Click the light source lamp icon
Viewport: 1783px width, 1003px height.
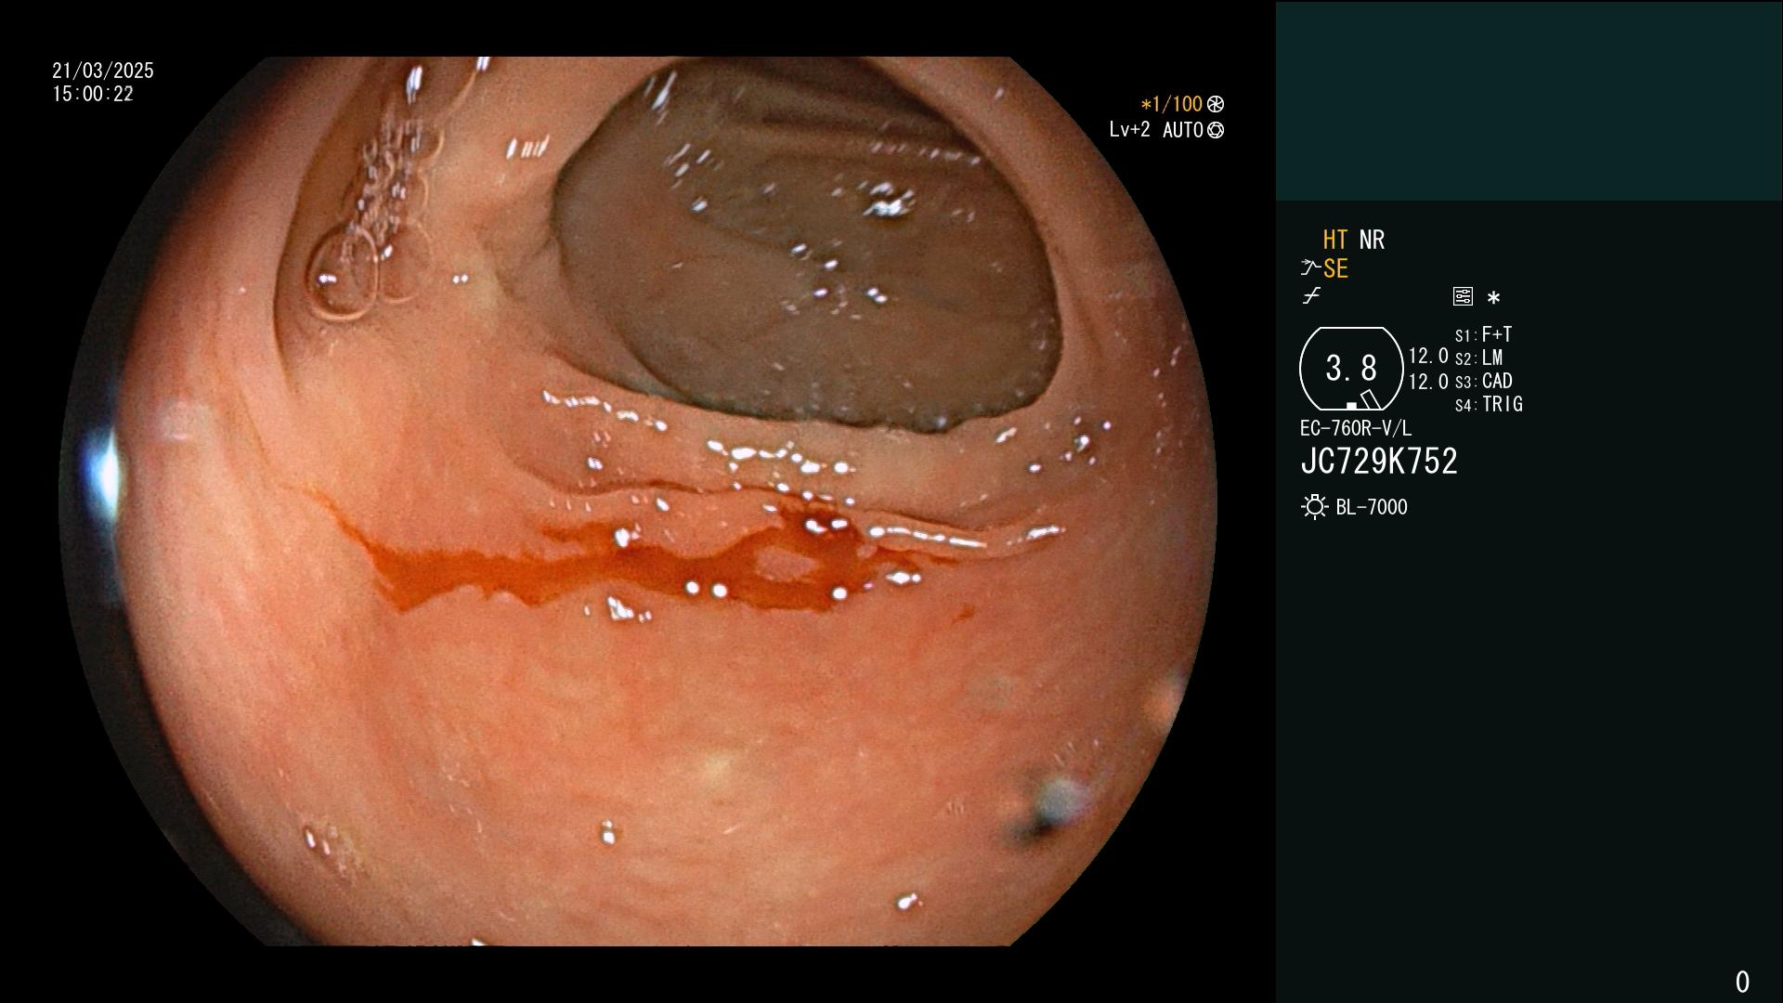(1314, 507)
